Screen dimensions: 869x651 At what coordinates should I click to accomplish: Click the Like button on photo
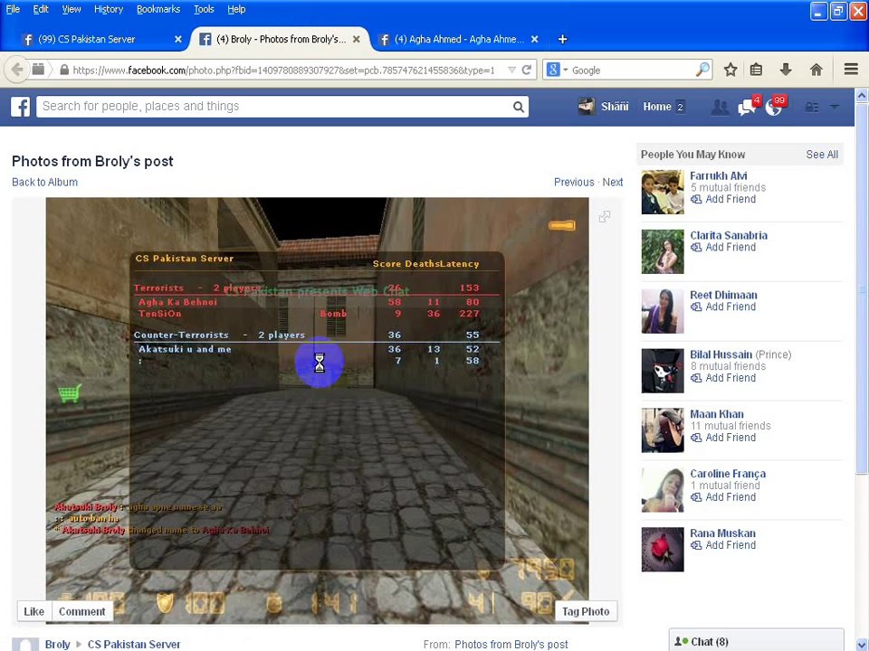pos(33,611)
